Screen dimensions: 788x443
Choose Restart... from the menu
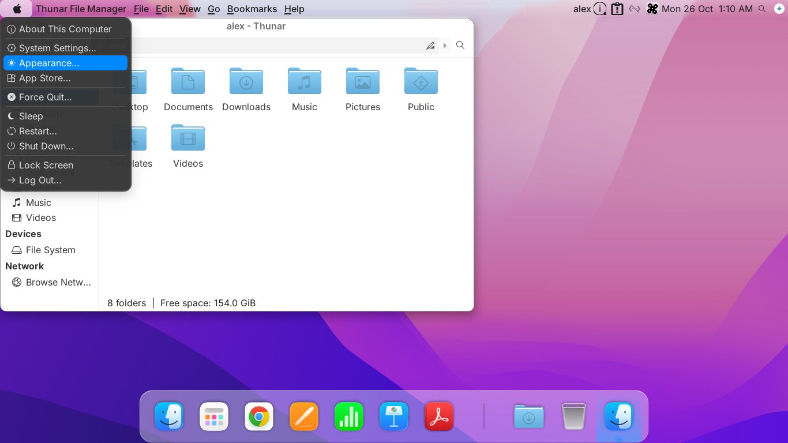(65, 131)
